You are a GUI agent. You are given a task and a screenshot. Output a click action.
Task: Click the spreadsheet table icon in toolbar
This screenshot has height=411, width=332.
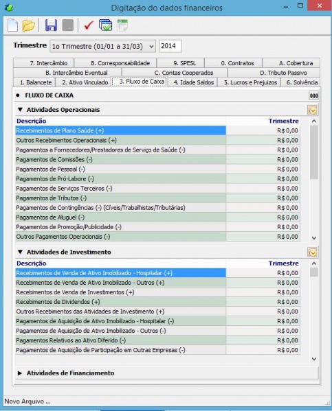(122, 25)
